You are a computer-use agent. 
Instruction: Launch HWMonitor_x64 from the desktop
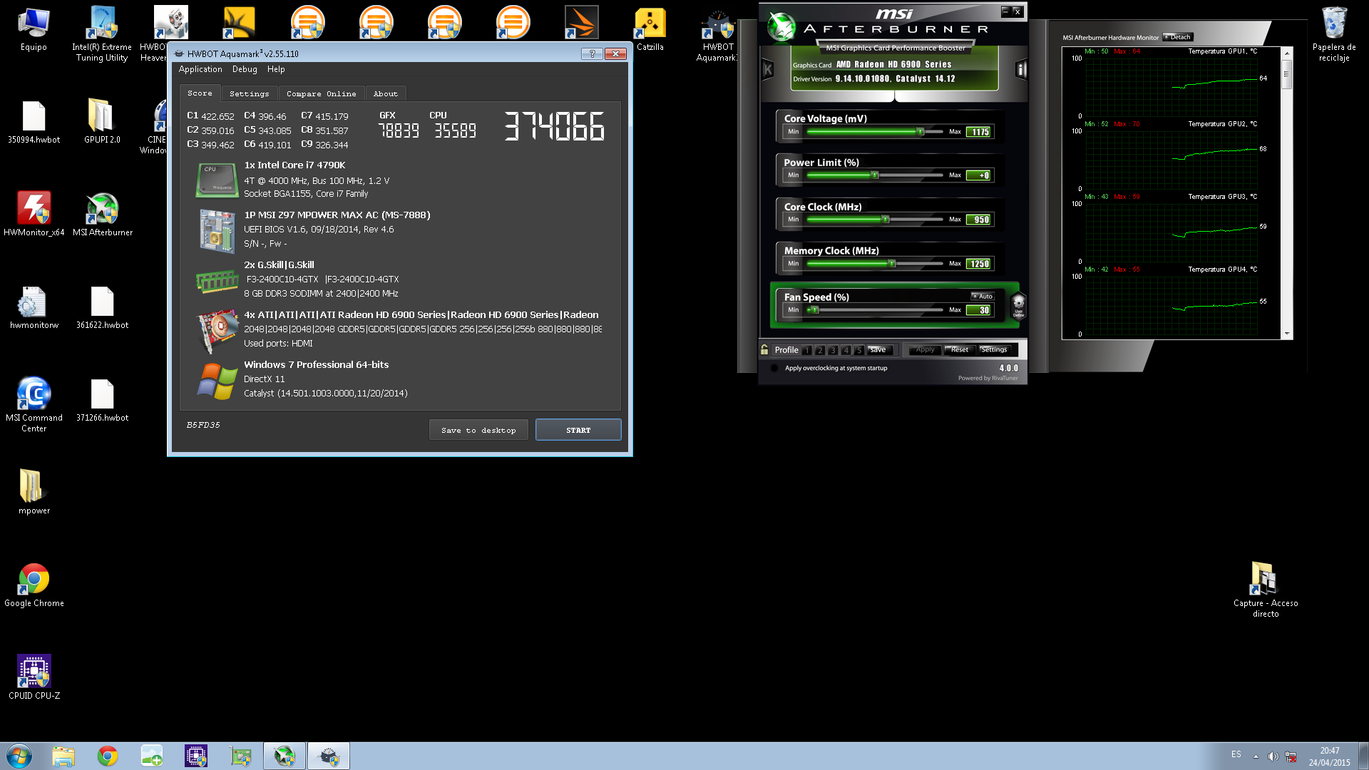point(34,214)
